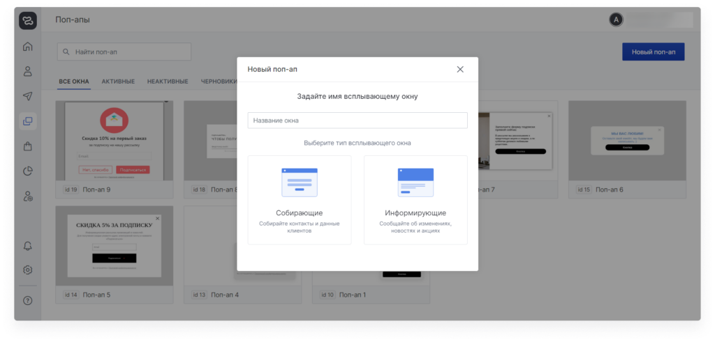Close the "Новый поп-ап" dialog
Image resolution: width=715 pixels, height=342 pixels.
coord(460,69)
